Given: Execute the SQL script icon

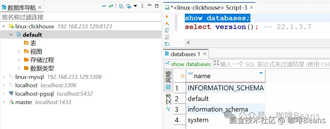Looking at the screenshot, I should (x=167, y=30).
